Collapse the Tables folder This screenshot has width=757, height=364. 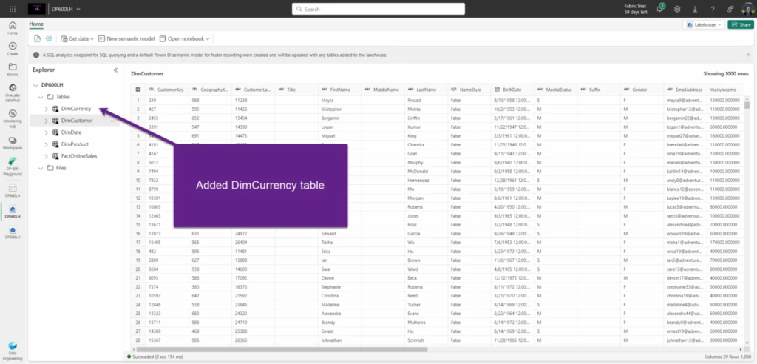pos(41,97)
